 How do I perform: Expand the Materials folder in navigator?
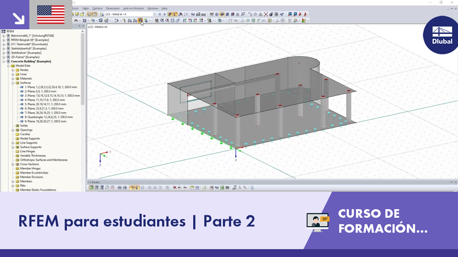coord(13,79)
